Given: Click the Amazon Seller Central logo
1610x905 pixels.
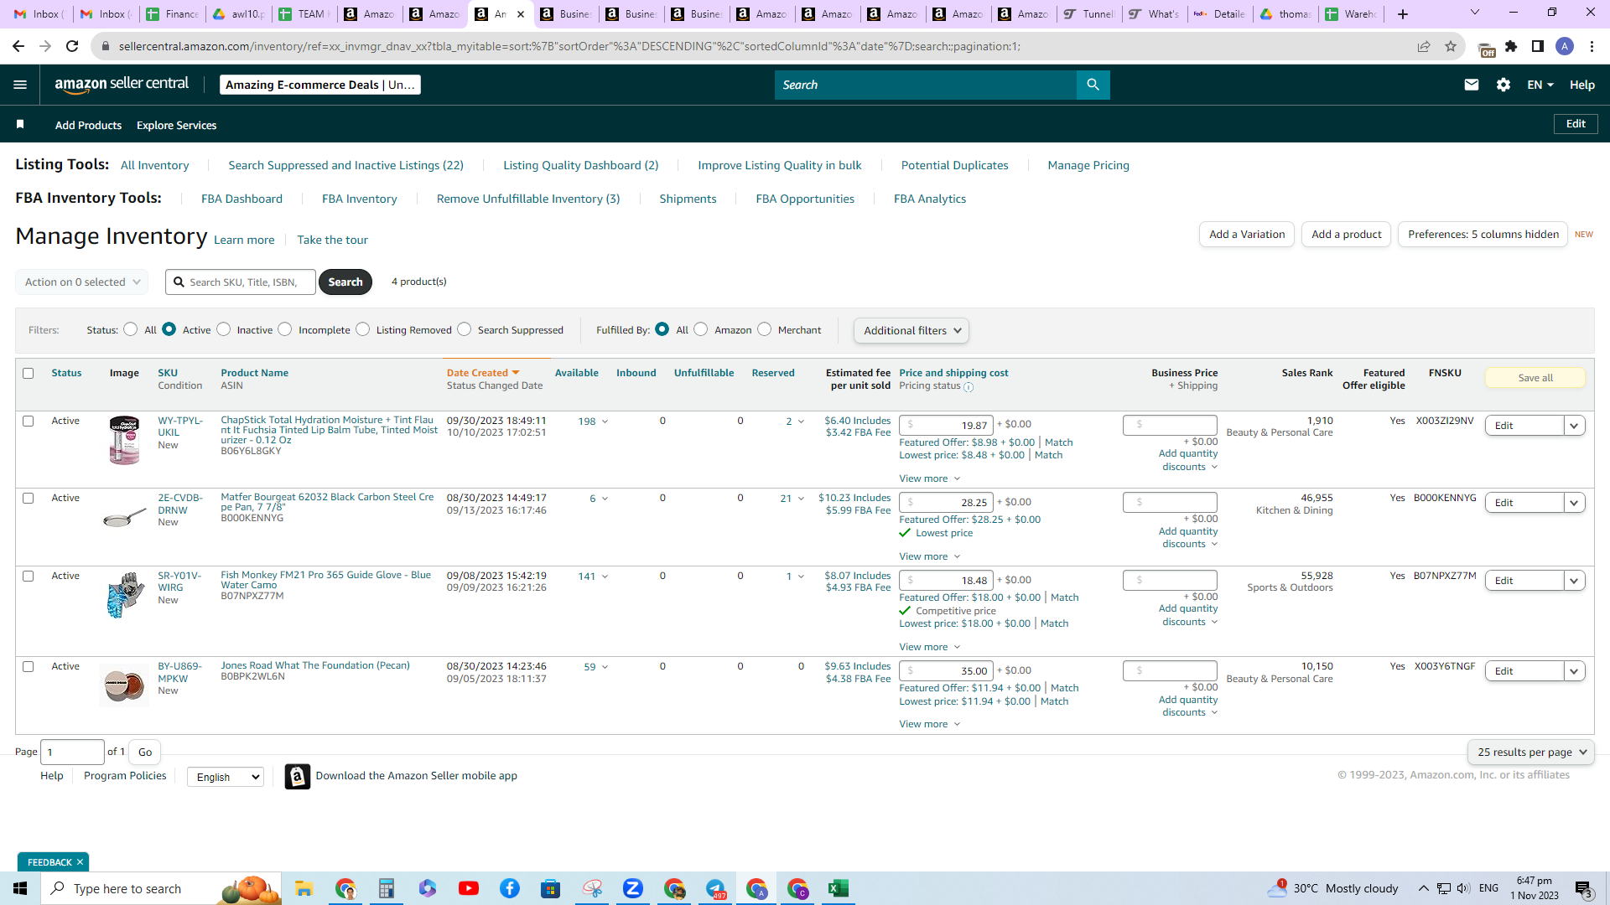Looking at the screenshot, I should click(x=122, y=85).
